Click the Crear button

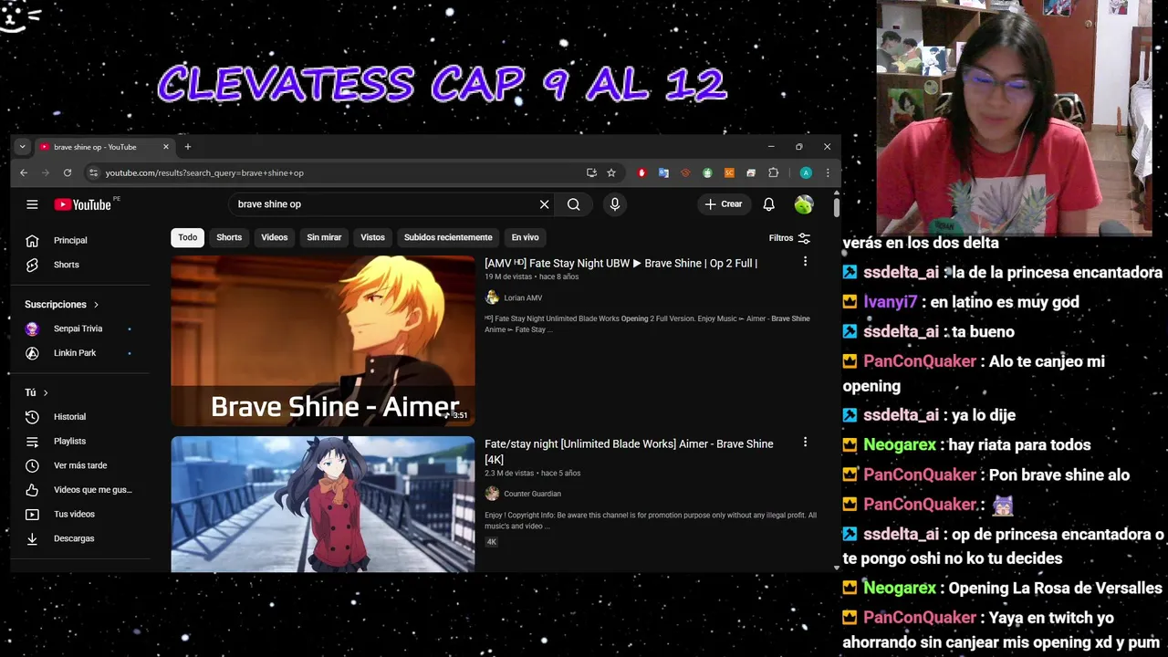(725, 204)
